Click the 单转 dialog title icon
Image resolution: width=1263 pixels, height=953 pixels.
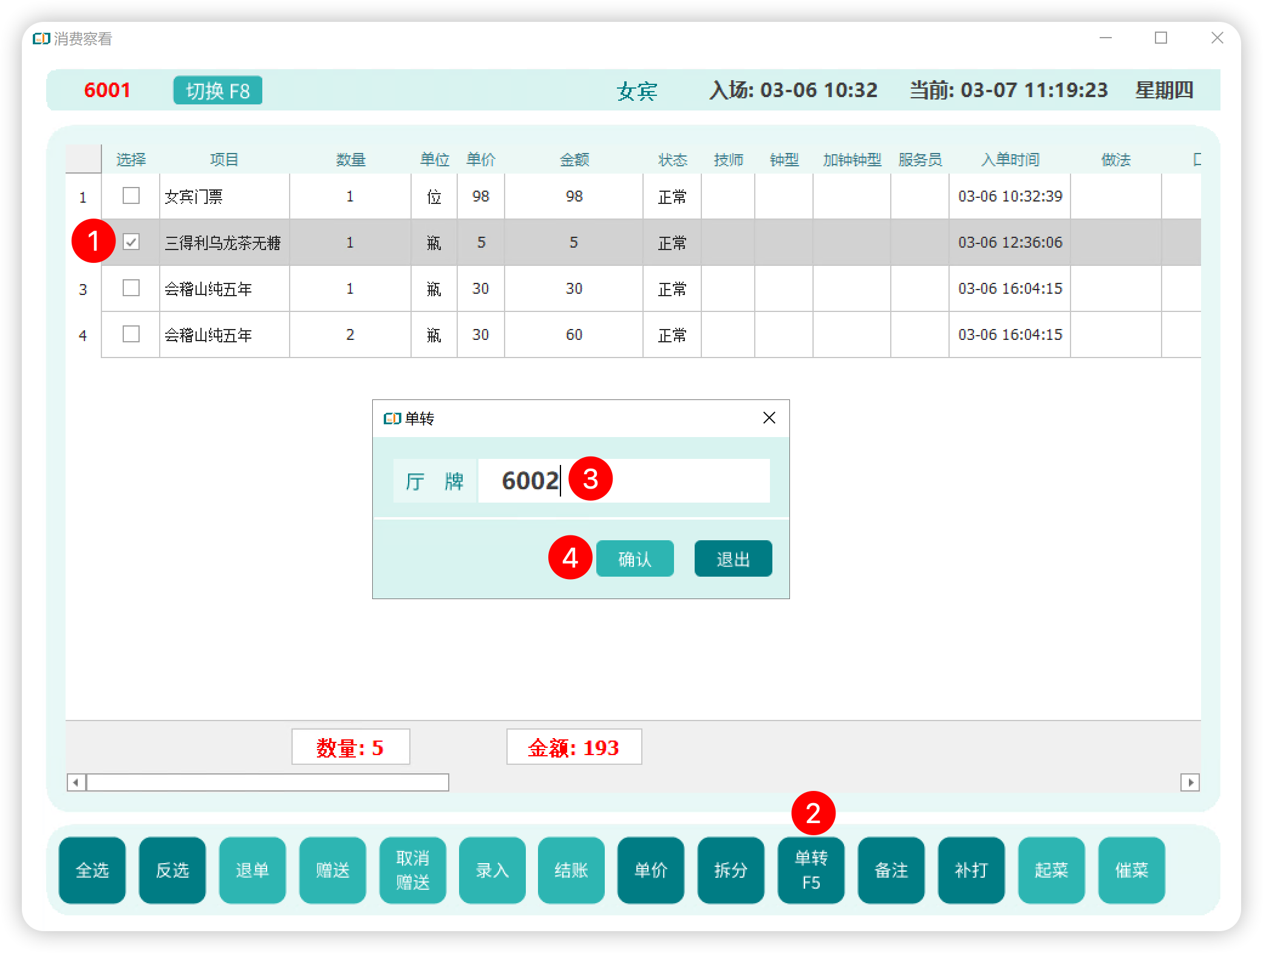coord(392,418)
